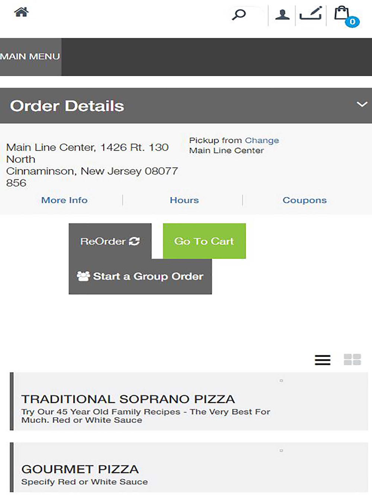Open the user account icon

click(282, 15)
